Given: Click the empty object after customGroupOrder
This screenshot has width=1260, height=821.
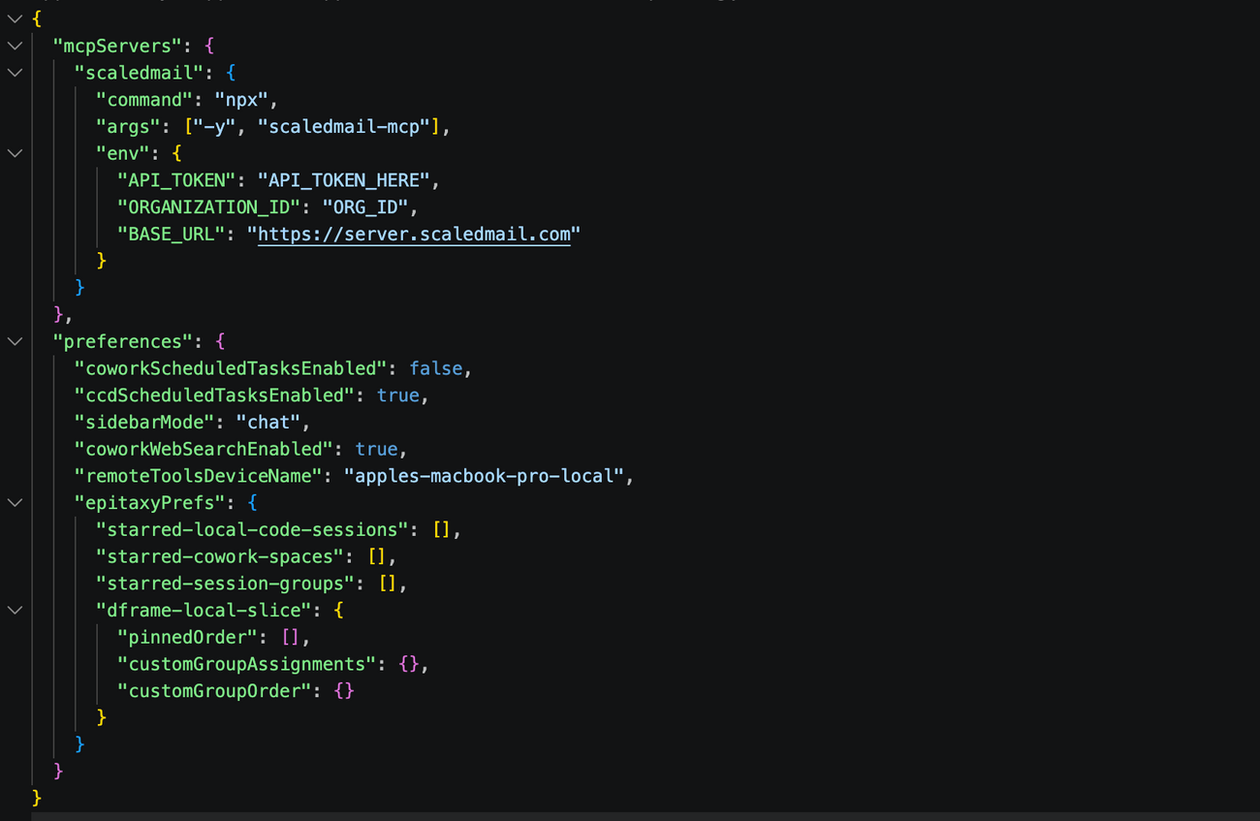Looking at the screenshot, I should (x=344, y=691).
